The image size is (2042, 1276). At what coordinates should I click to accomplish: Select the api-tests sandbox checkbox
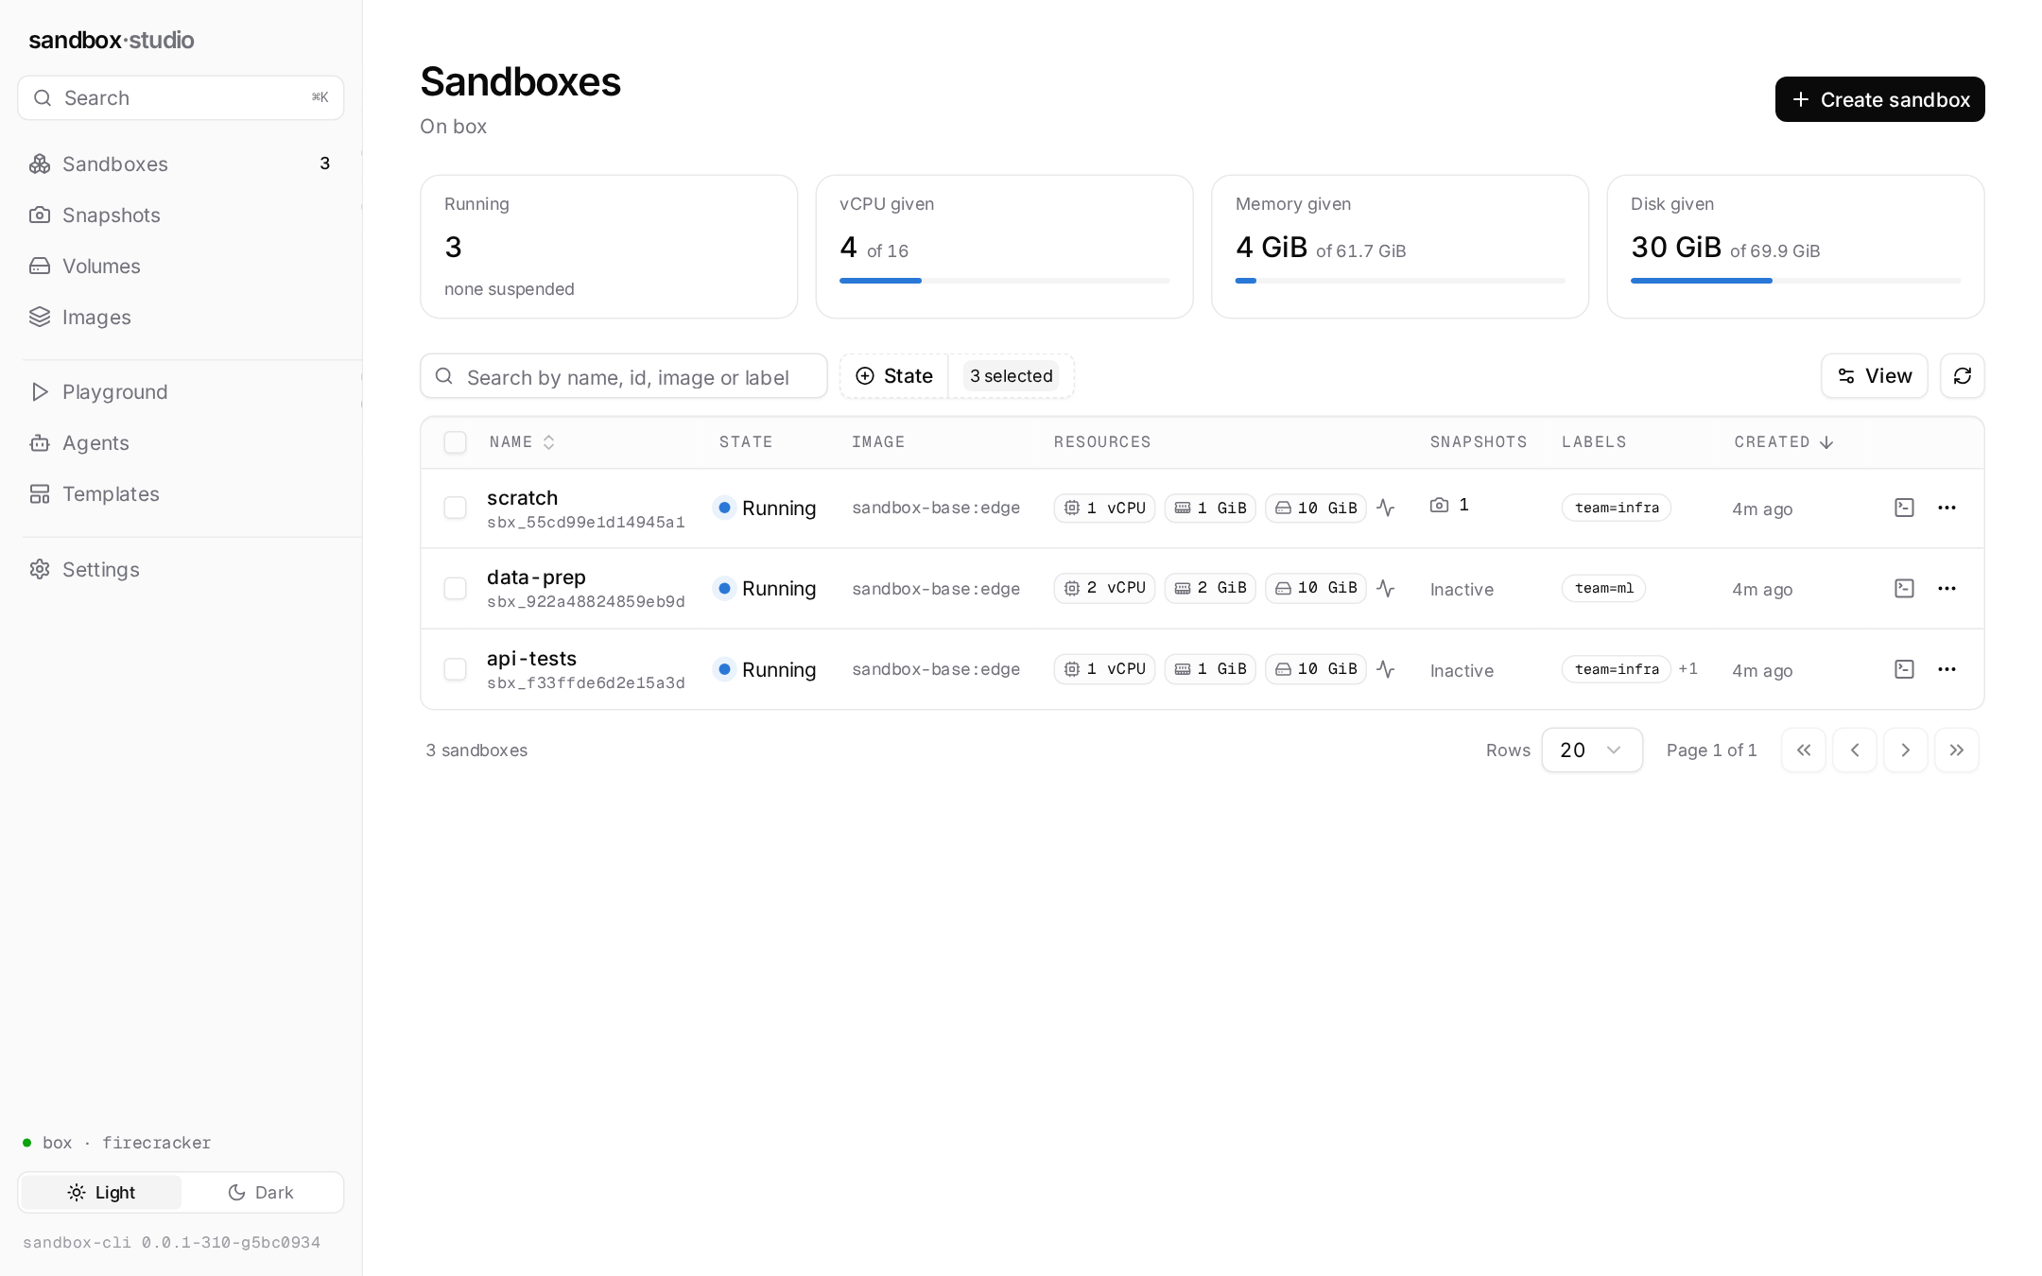(455, 669)
